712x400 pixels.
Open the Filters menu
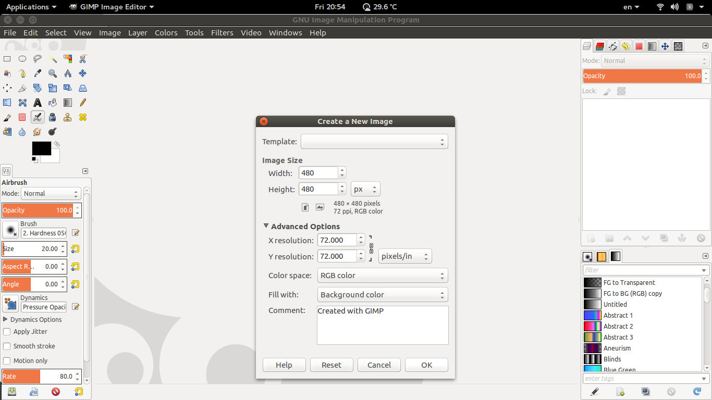pos(222,32)
